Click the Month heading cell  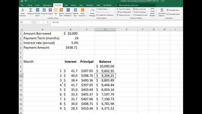43,61
